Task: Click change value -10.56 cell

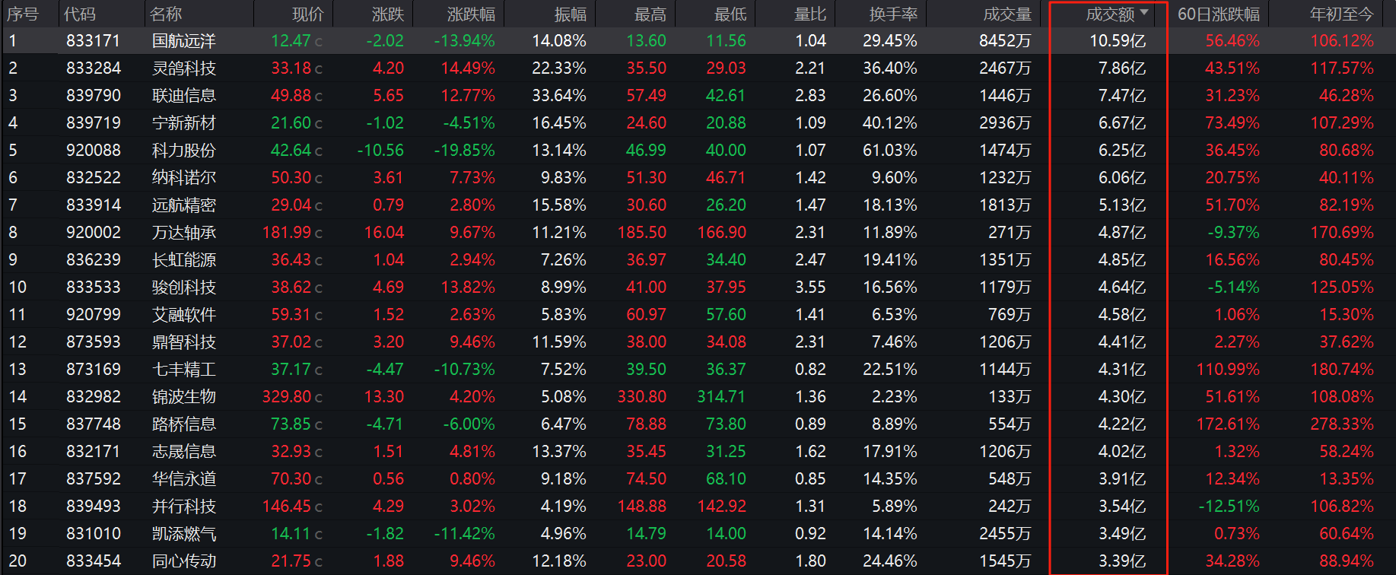Action: coord(381,151)
